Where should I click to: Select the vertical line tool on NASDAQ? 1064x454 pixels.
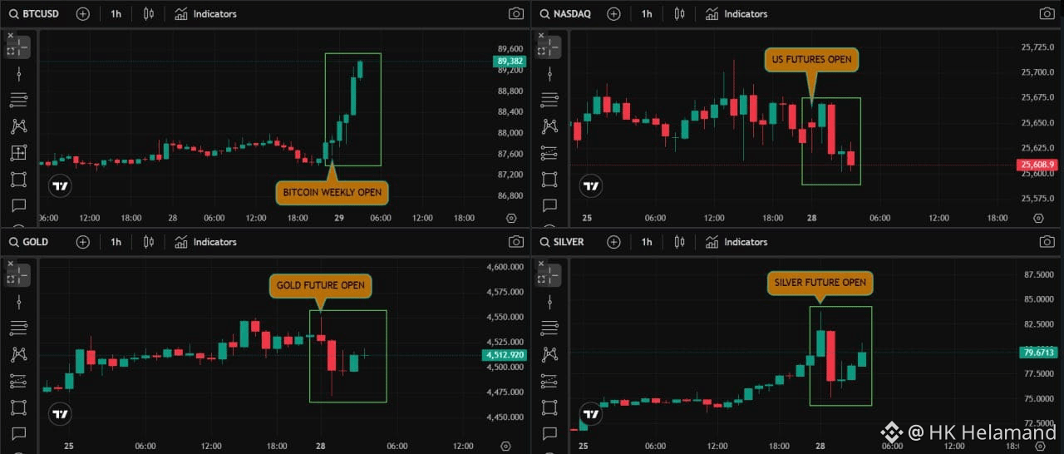click(x=549, y=74)
